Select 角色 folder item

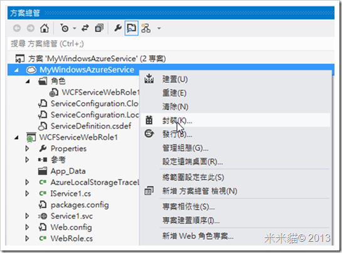click(58, 81)
